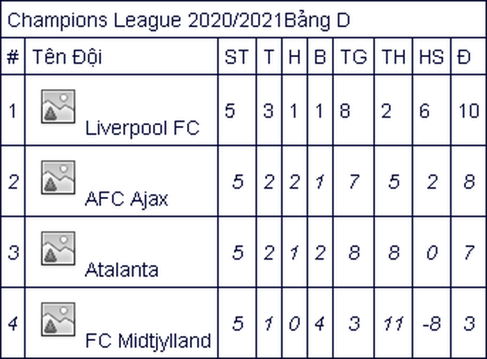The height and width of the screenshot is (359, 487).
Task: Click the Atalanta team logo placeholder
Action: tap(58, 248)
